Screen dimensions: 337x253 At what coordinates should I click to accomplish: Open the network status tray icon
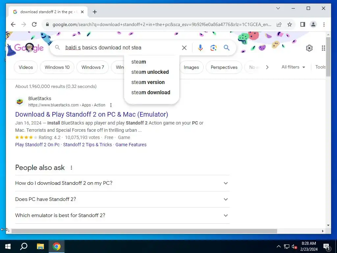tap(287, 246)
